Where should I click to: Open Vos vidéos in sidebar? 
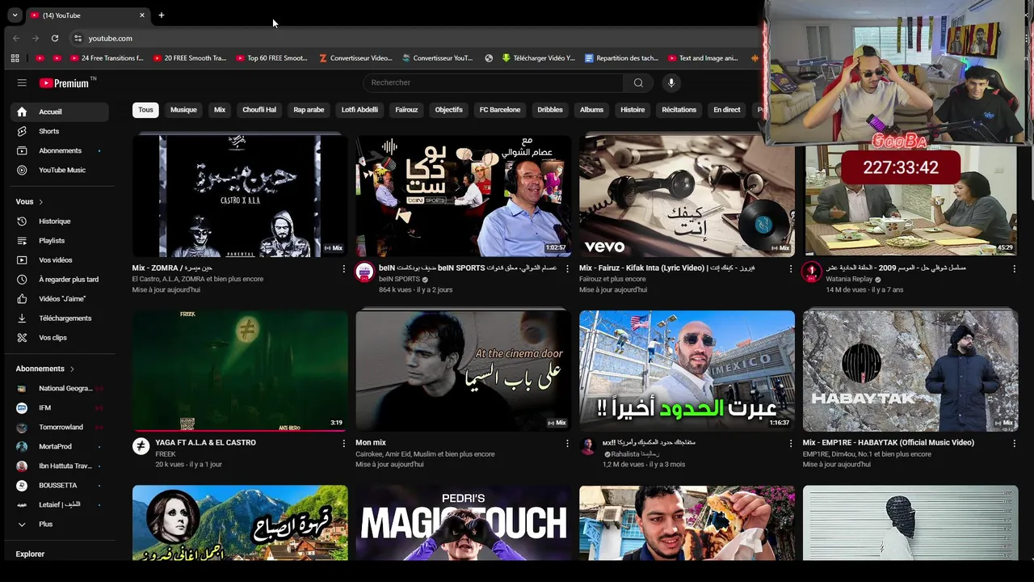coord(59,259)
